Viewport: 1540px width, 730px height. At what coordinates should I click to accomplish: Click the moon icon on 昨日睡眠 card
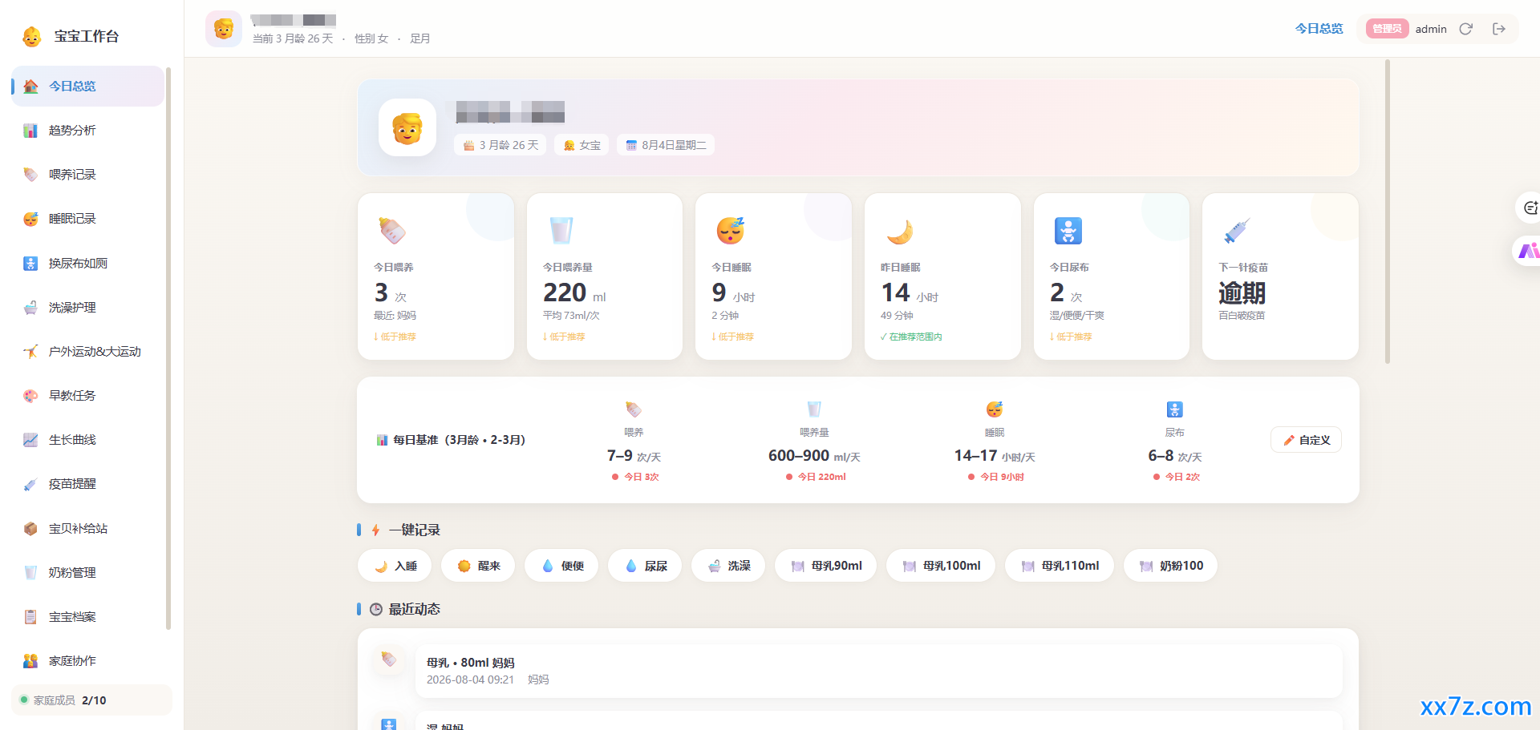[x=899, y=232]
